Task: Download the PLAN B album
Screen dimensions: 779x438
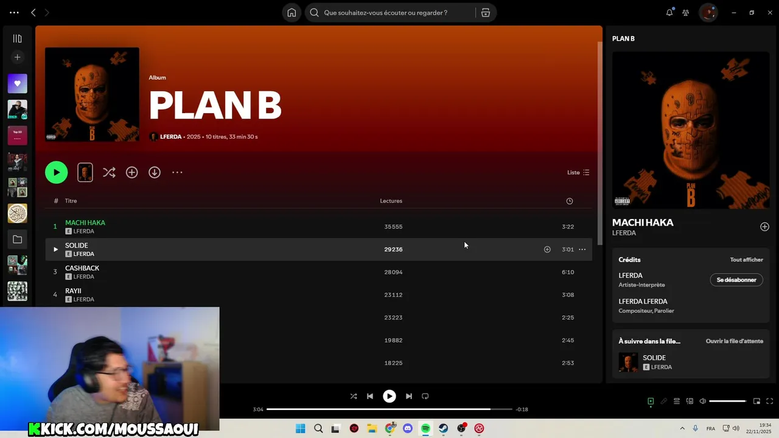Action: [x=155, y=172]
